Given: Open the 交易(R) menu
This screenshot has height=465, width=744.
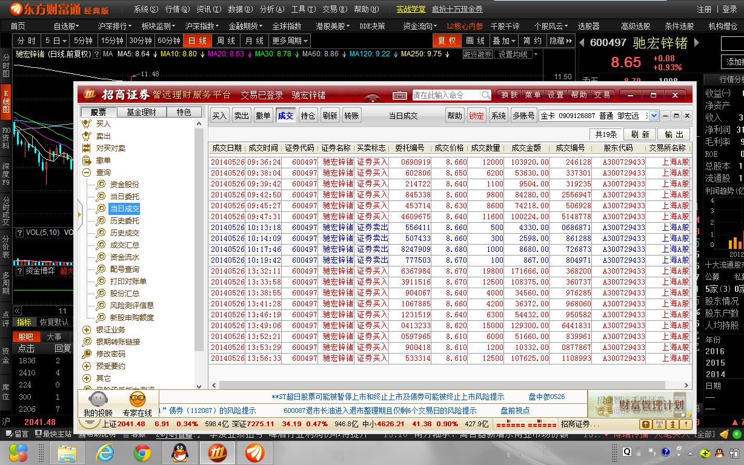Looking at the screenshot, I should 334,9.
